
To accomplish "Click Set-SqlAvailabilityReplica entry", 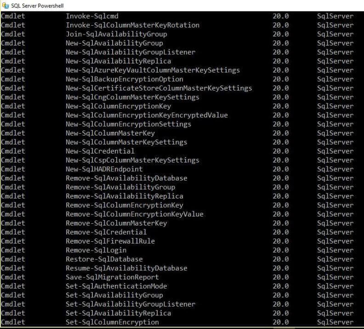I will (x=119, y=313).
